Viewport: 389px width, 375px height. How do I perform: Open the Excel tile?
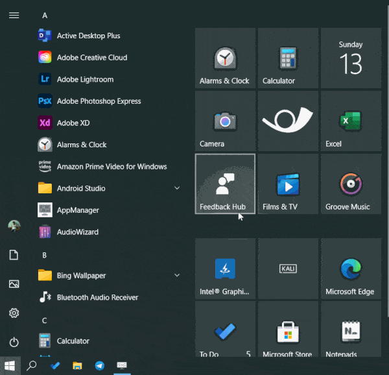[x=351, y=121]
